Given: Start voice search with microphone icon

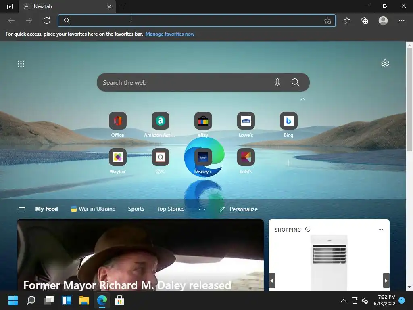Looking at the screenshot, I should coord(277,82).
